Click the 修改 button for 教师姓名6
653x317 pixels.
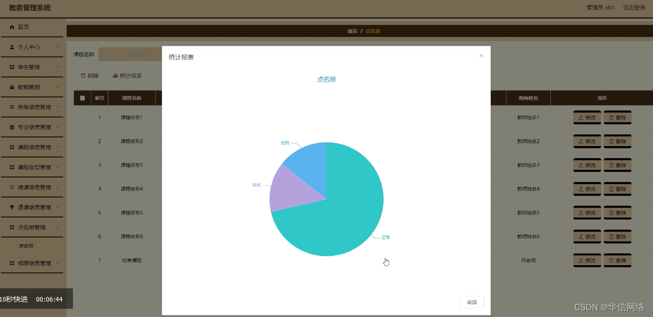point(587,236)
